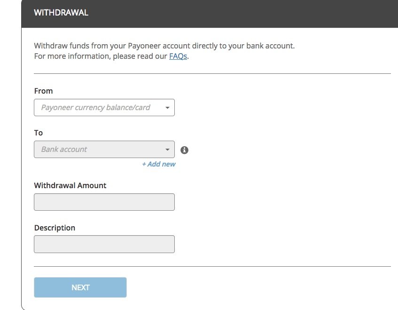The width and height of the screenshot is (398, 310).
Task: Click the From field label
Action: point(43,91)
